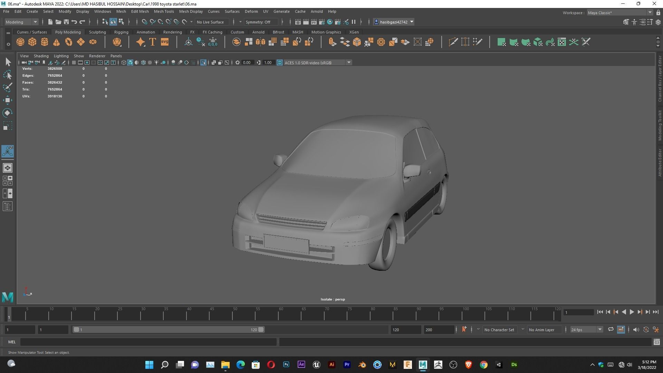Select the Rotate tool in the toolbox
663x373 pixels.
tap(8, 113)
